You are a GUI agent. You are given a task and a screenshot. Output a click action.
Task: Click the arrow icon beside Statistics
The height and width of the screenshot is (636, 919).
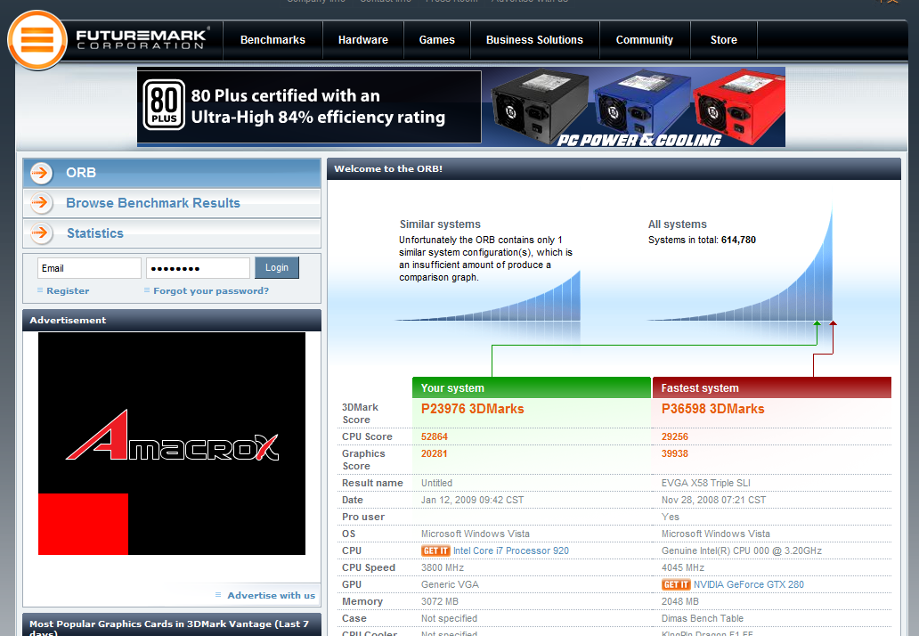click(x=41, y=233)
